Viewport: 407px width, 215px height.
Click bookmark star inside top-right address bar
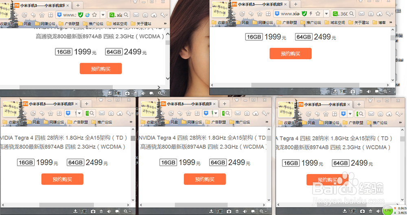318,14
